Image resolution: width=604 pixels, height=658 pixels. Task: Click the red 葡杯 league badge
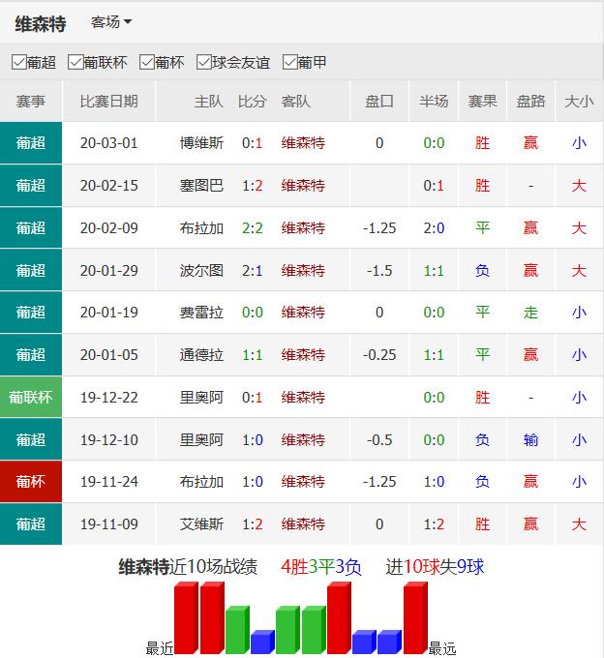pyautogui.click(x=31, y=482)
